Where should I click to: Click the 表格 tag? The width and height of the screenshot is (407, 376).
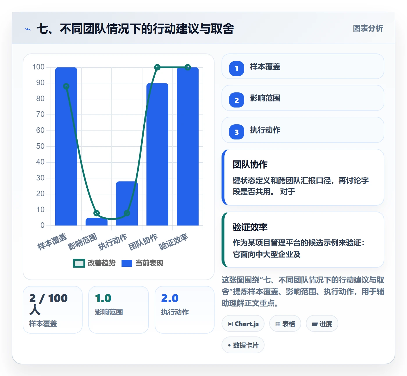pos(285,324)
